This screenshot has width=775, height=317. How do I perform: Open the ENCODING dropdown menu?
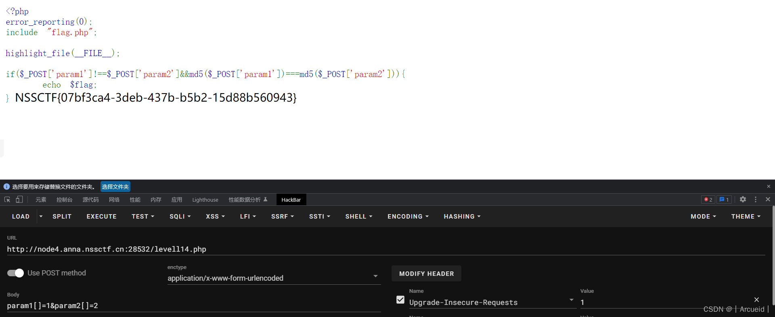coord(408,217)
